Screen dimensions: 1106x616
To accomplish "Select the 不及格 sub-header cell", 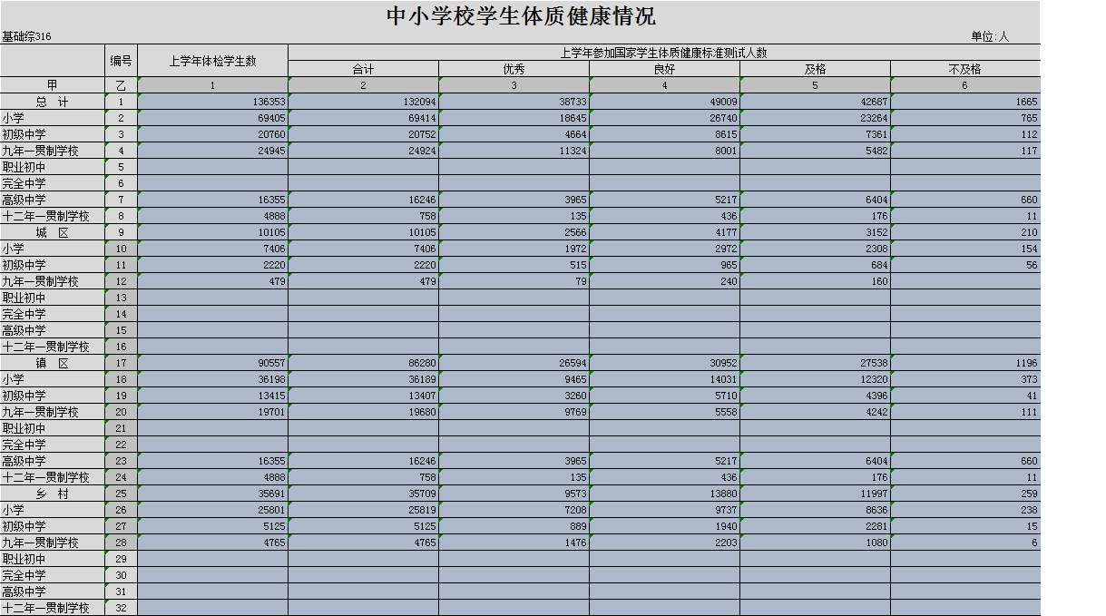I will click(965, 69).
